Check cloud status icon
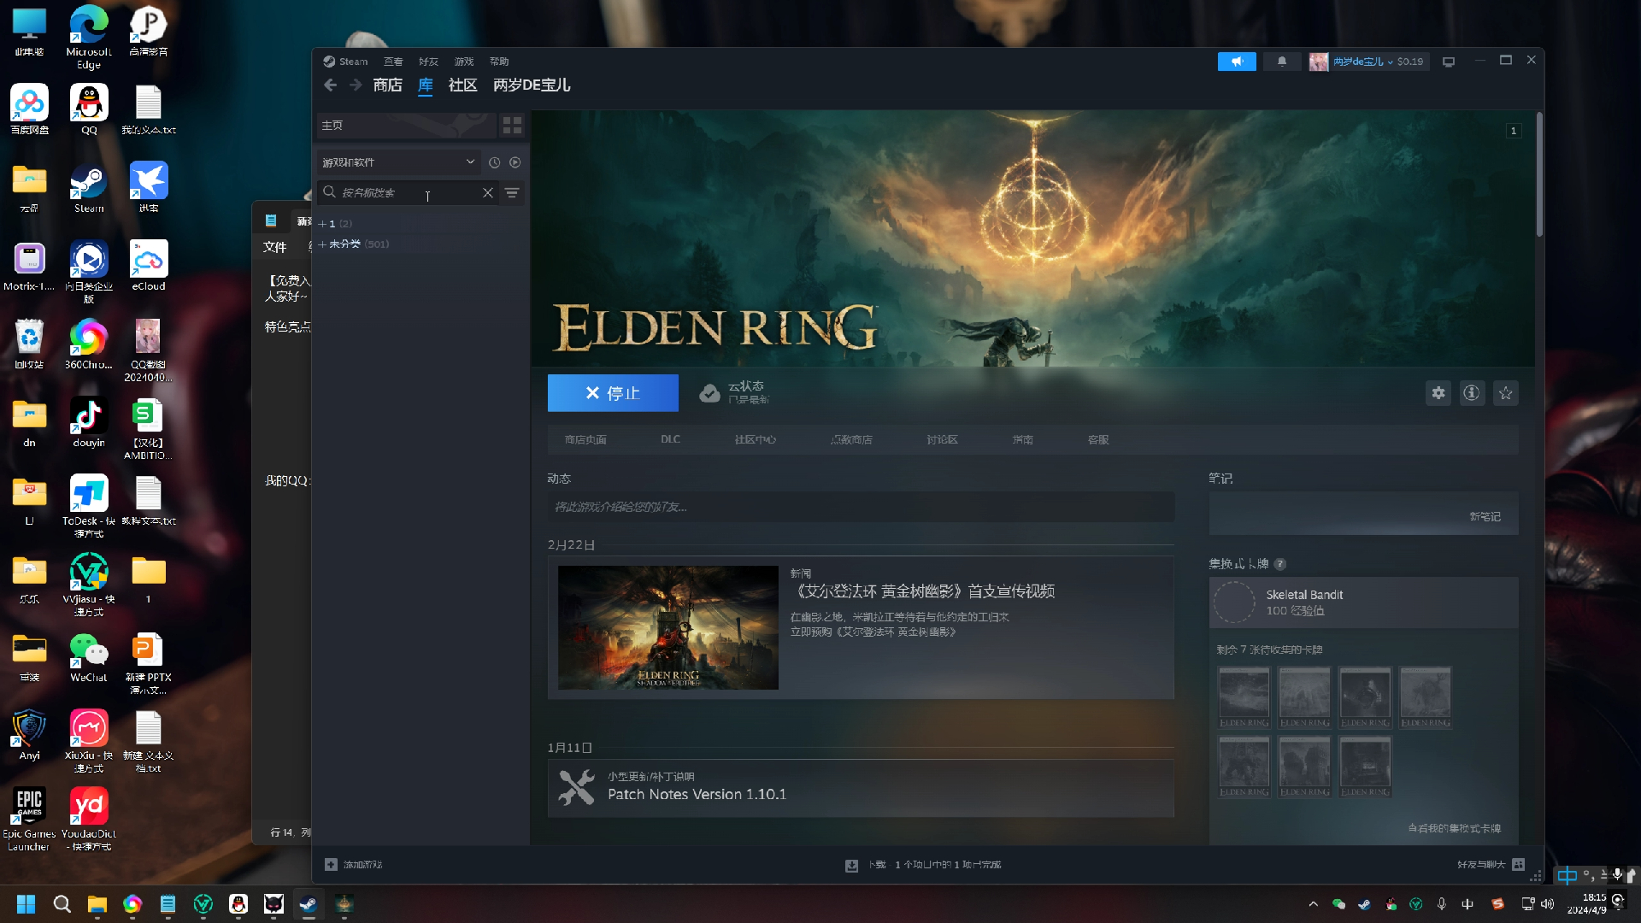Viewport: 1641px width, 923px height. click(x=709, y=393)
